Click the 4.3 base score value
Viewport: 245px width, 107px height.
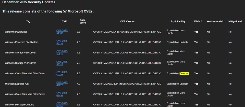tap(79, 84)
